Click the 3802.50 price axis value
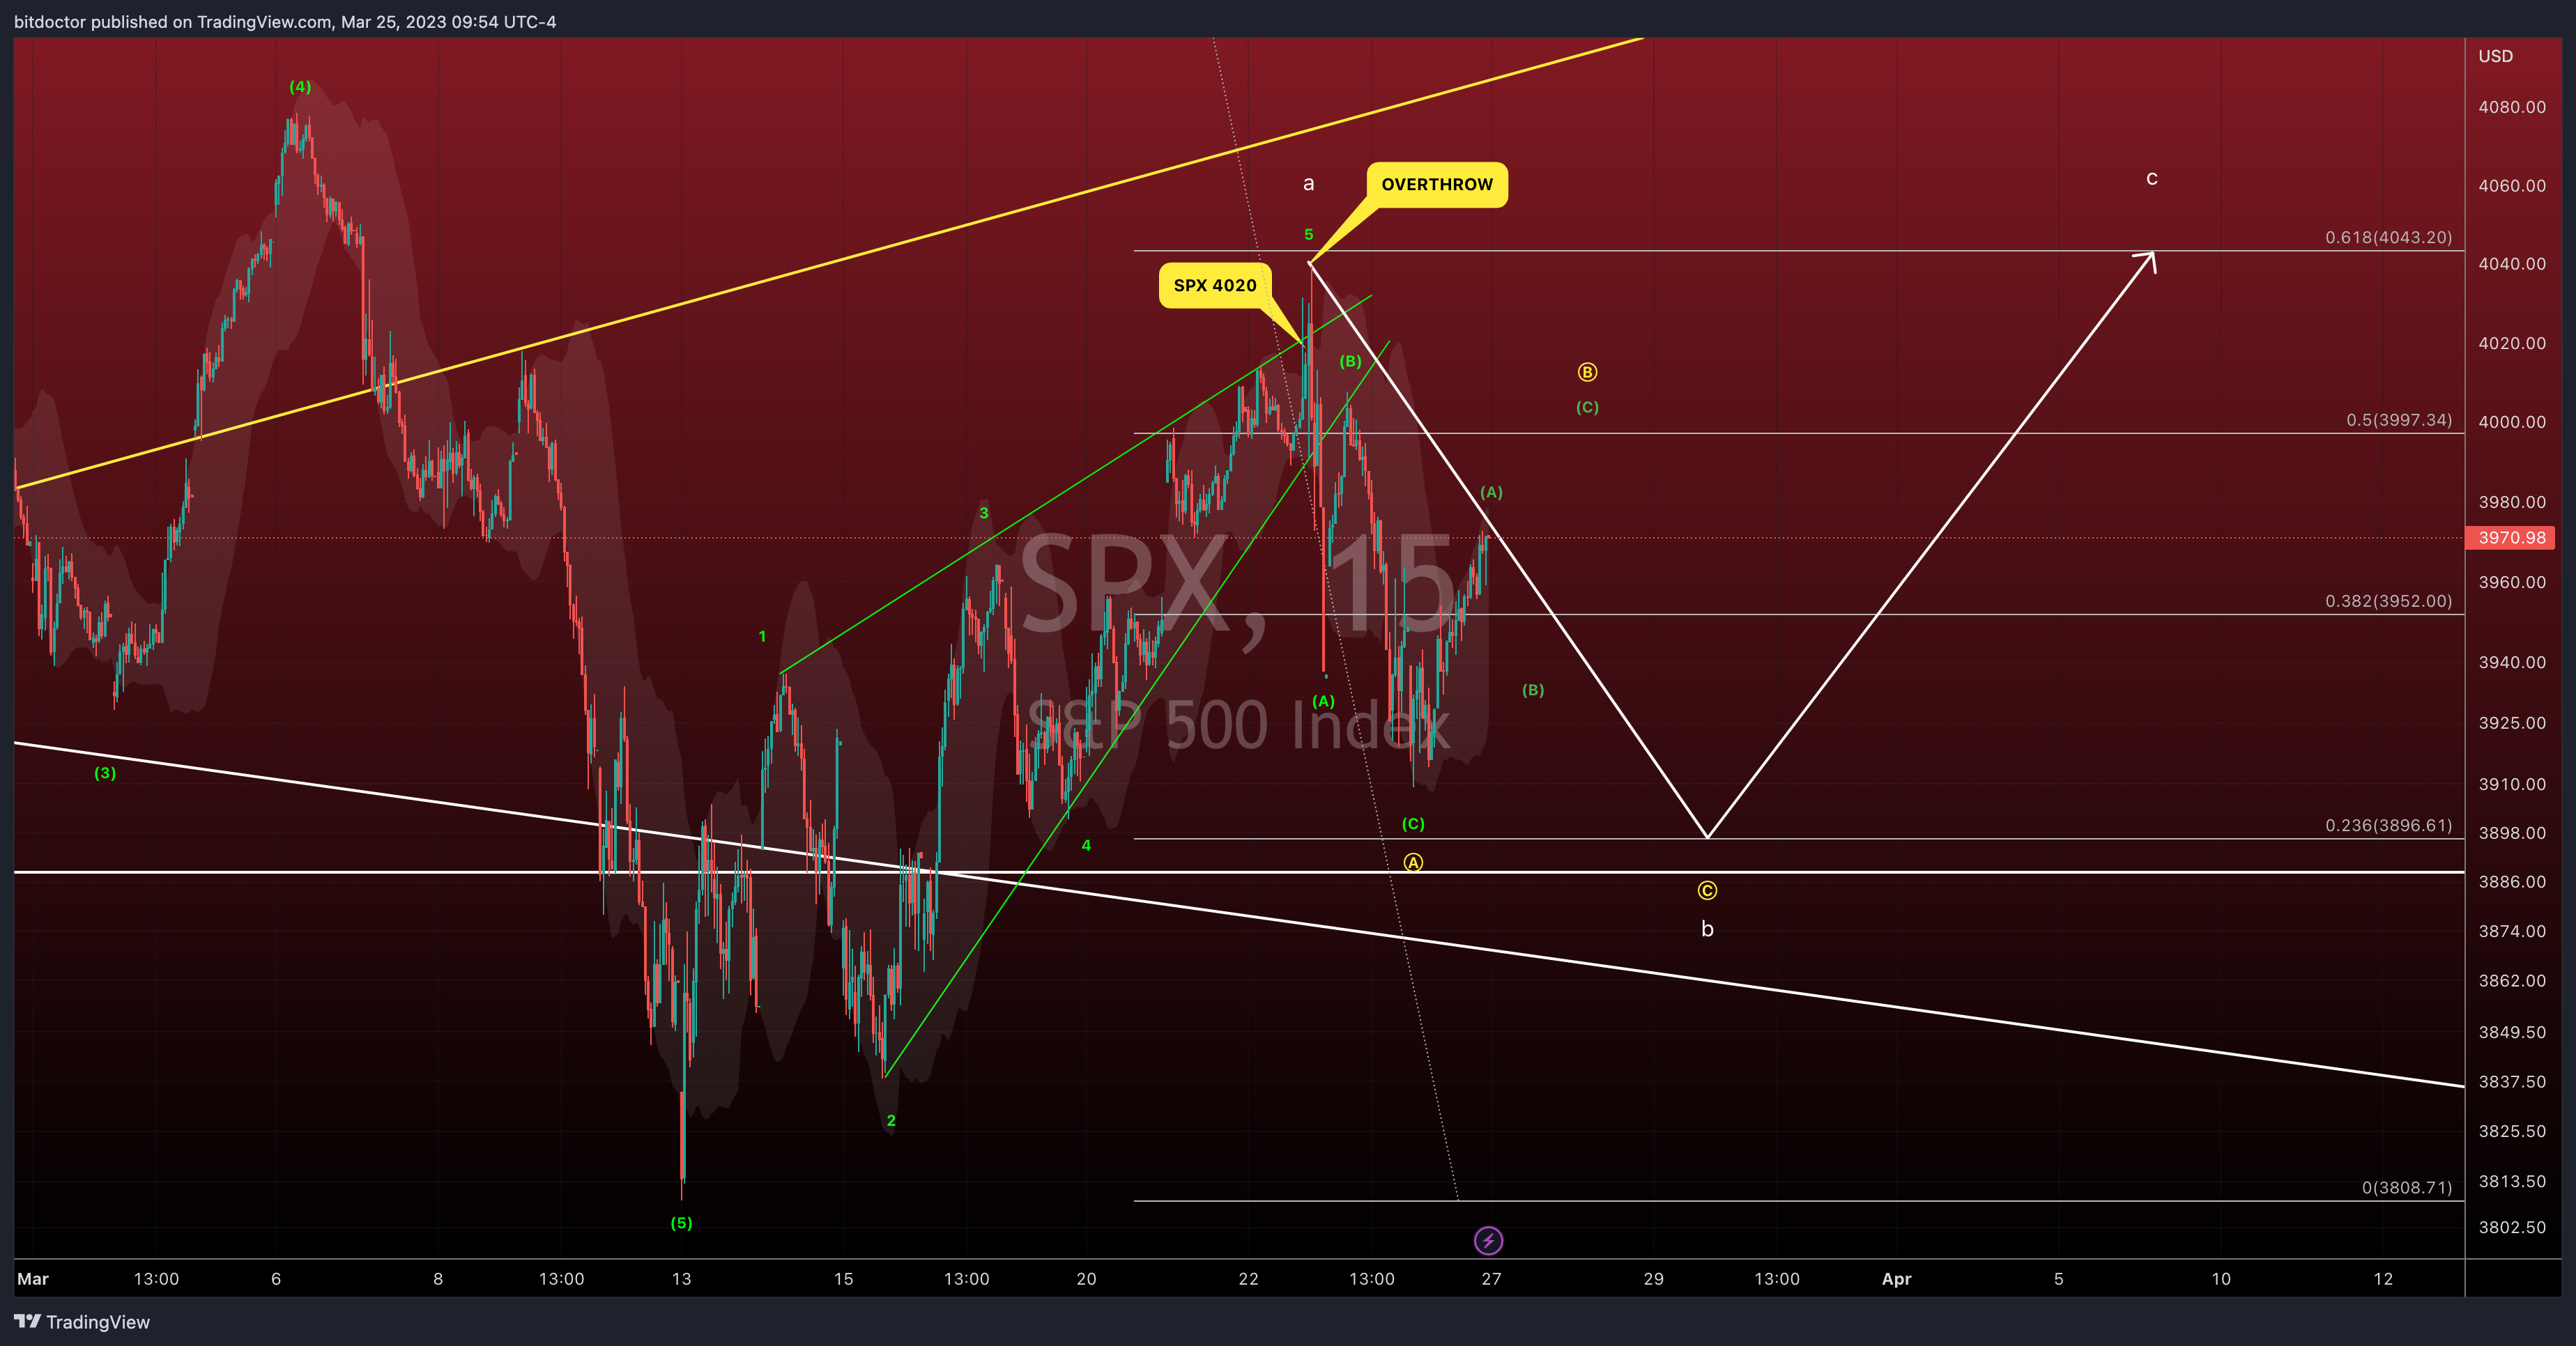 [x=2512, y=1227]
